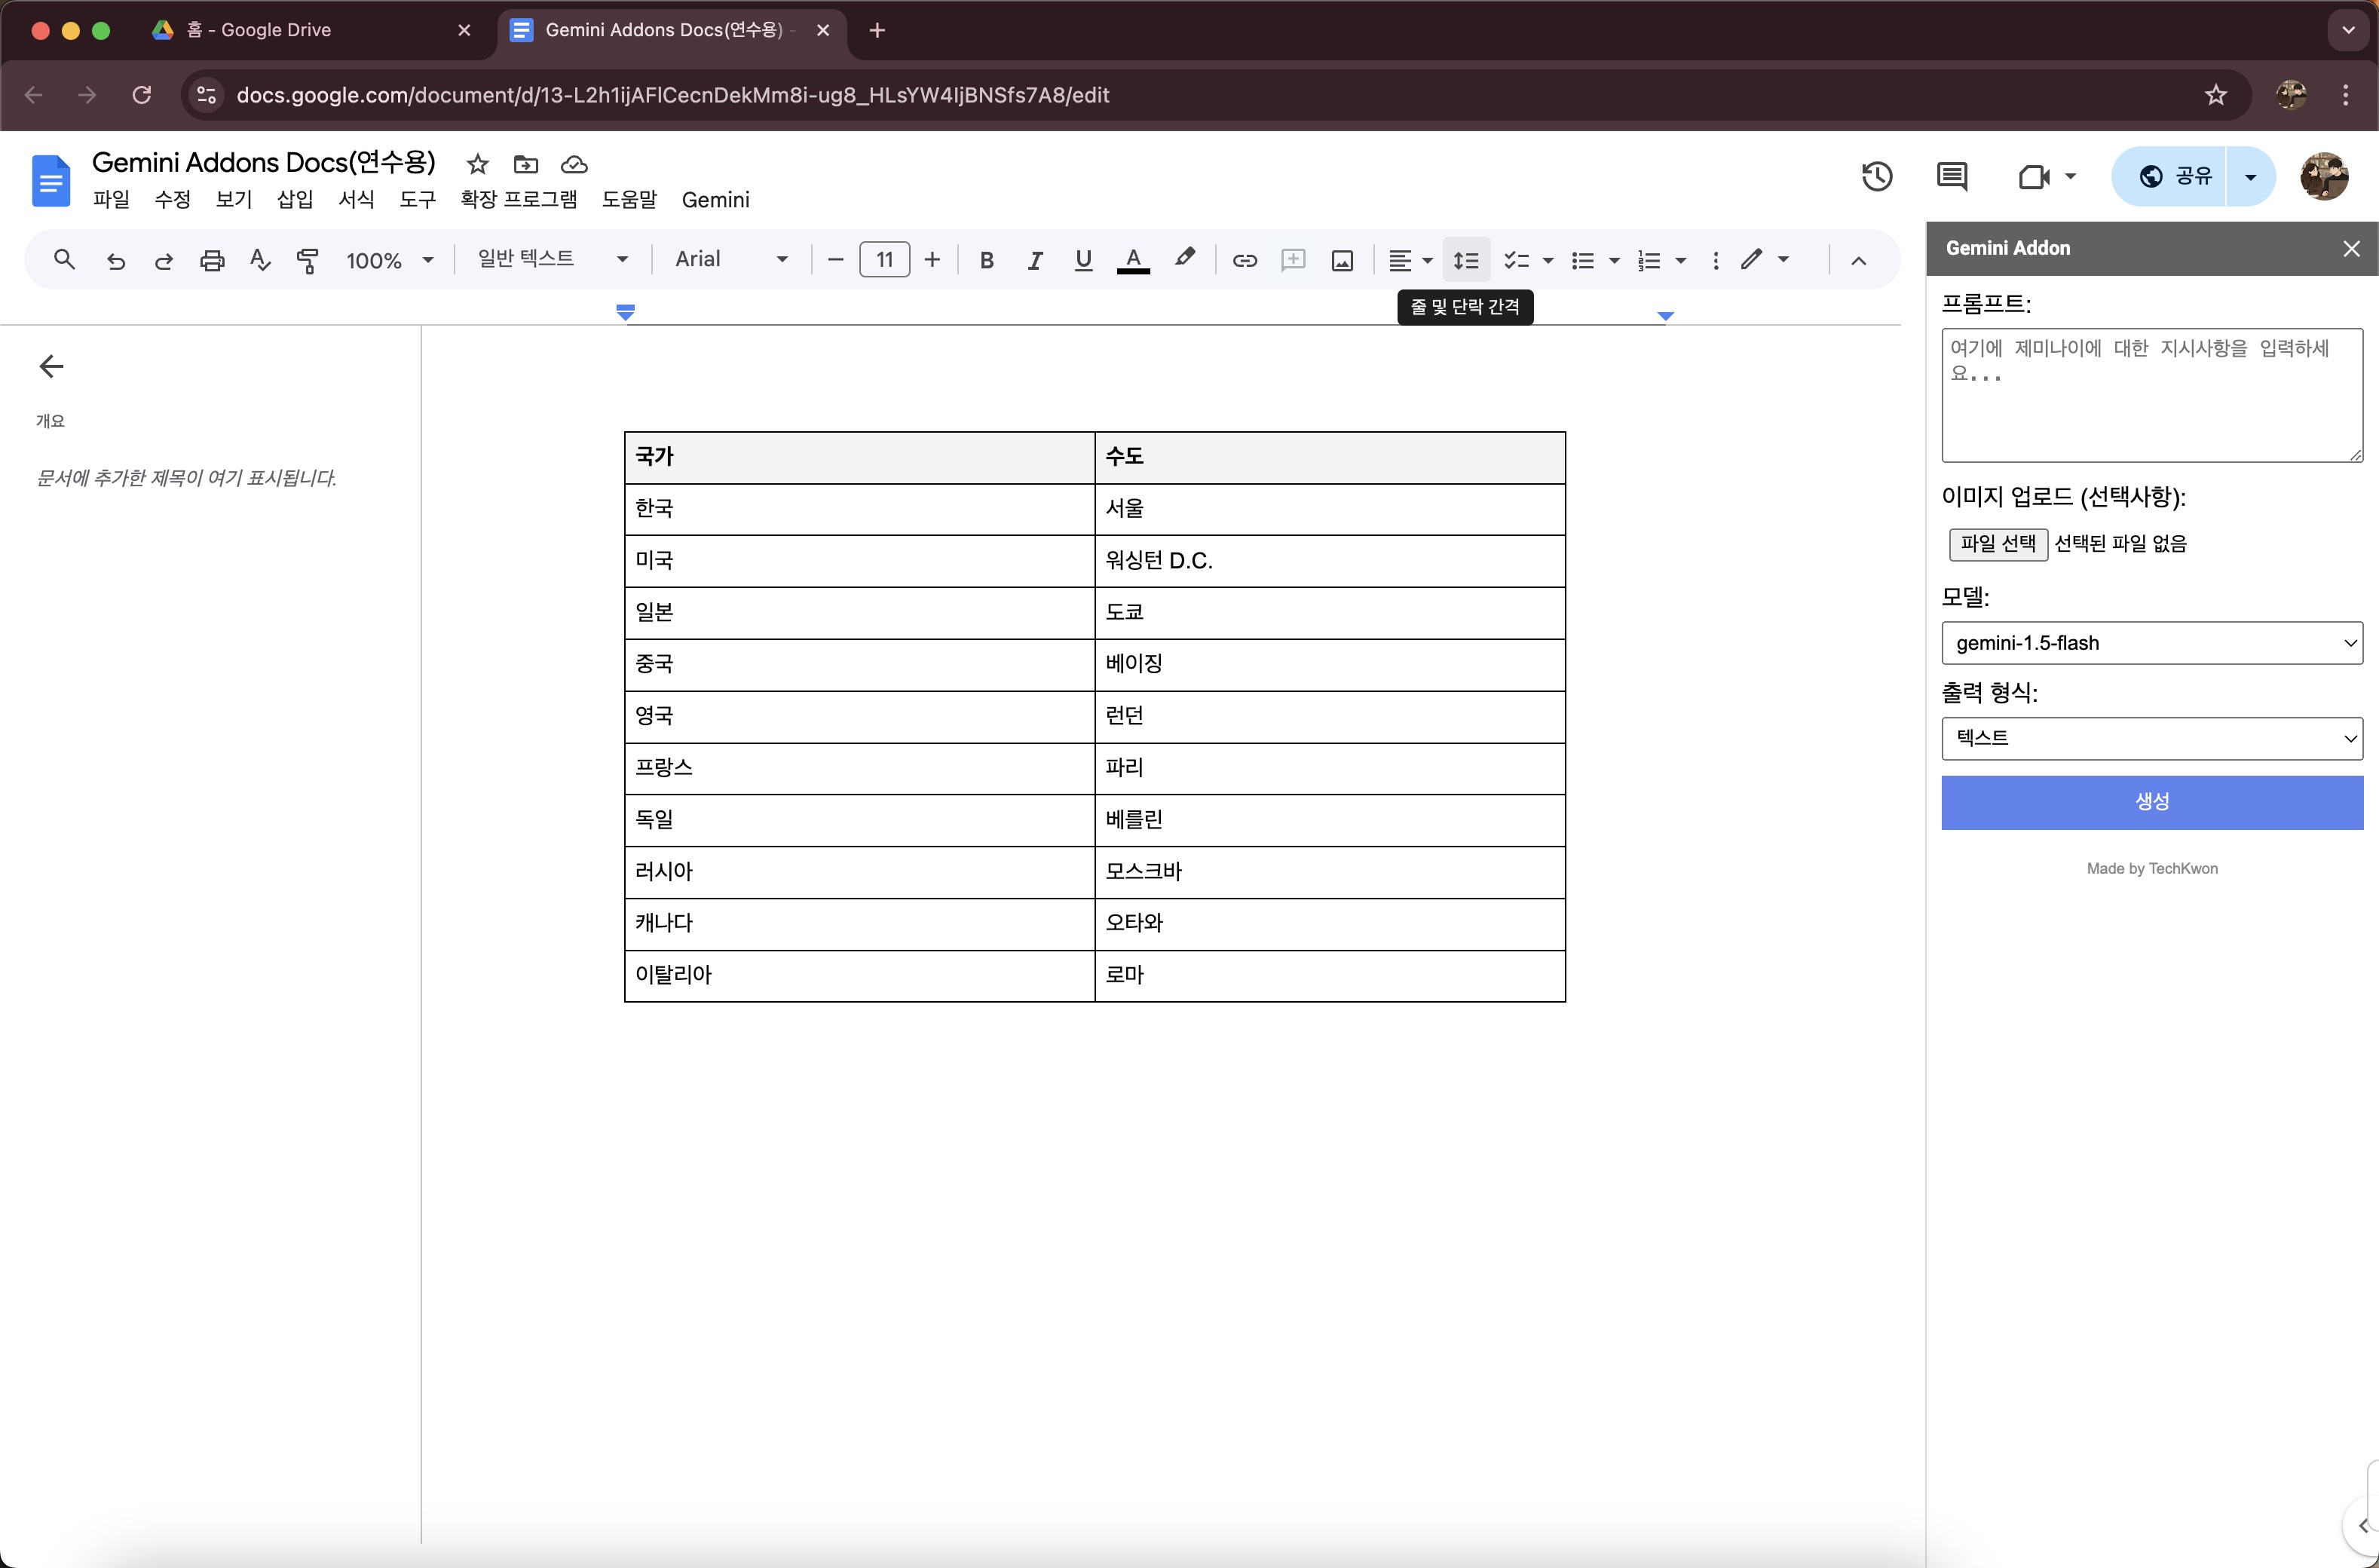
Task: View site information in address bar
Action: pos(206,95)
